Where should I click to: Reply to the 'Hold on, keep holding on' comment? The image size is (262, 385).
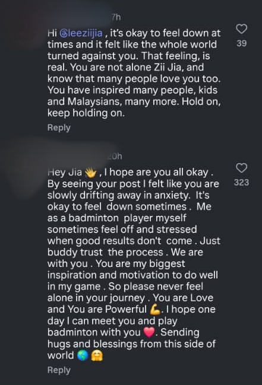tap(59, 128)
